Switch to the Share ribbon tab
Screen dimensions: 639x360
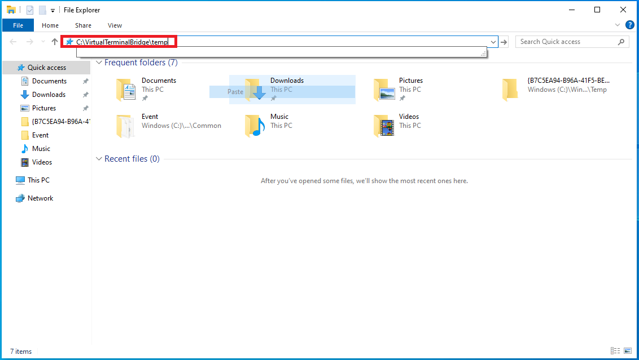pyautogui.click(x=83, y=25)
